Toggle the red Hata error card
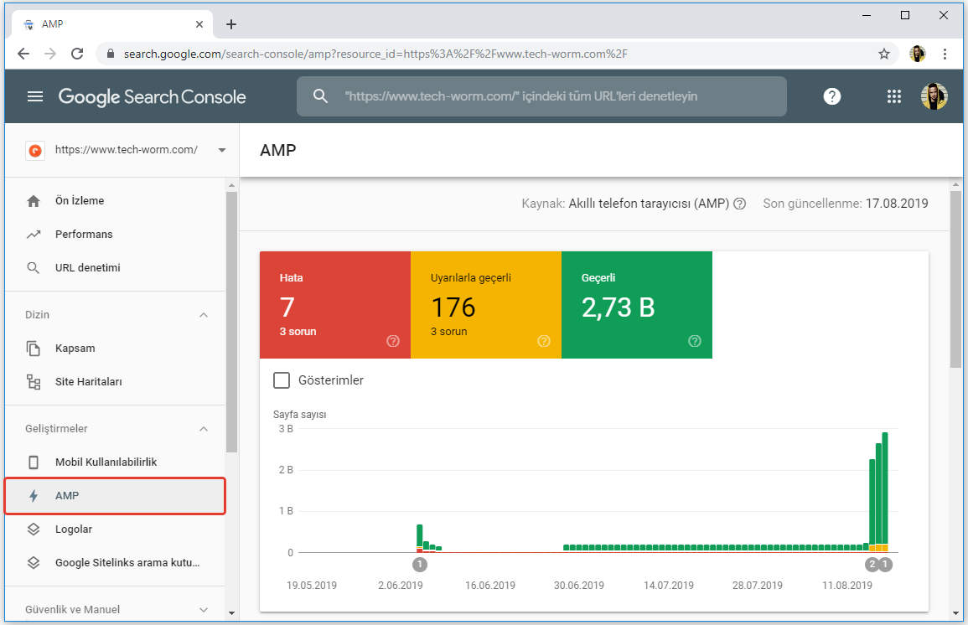 pos(334,305)
